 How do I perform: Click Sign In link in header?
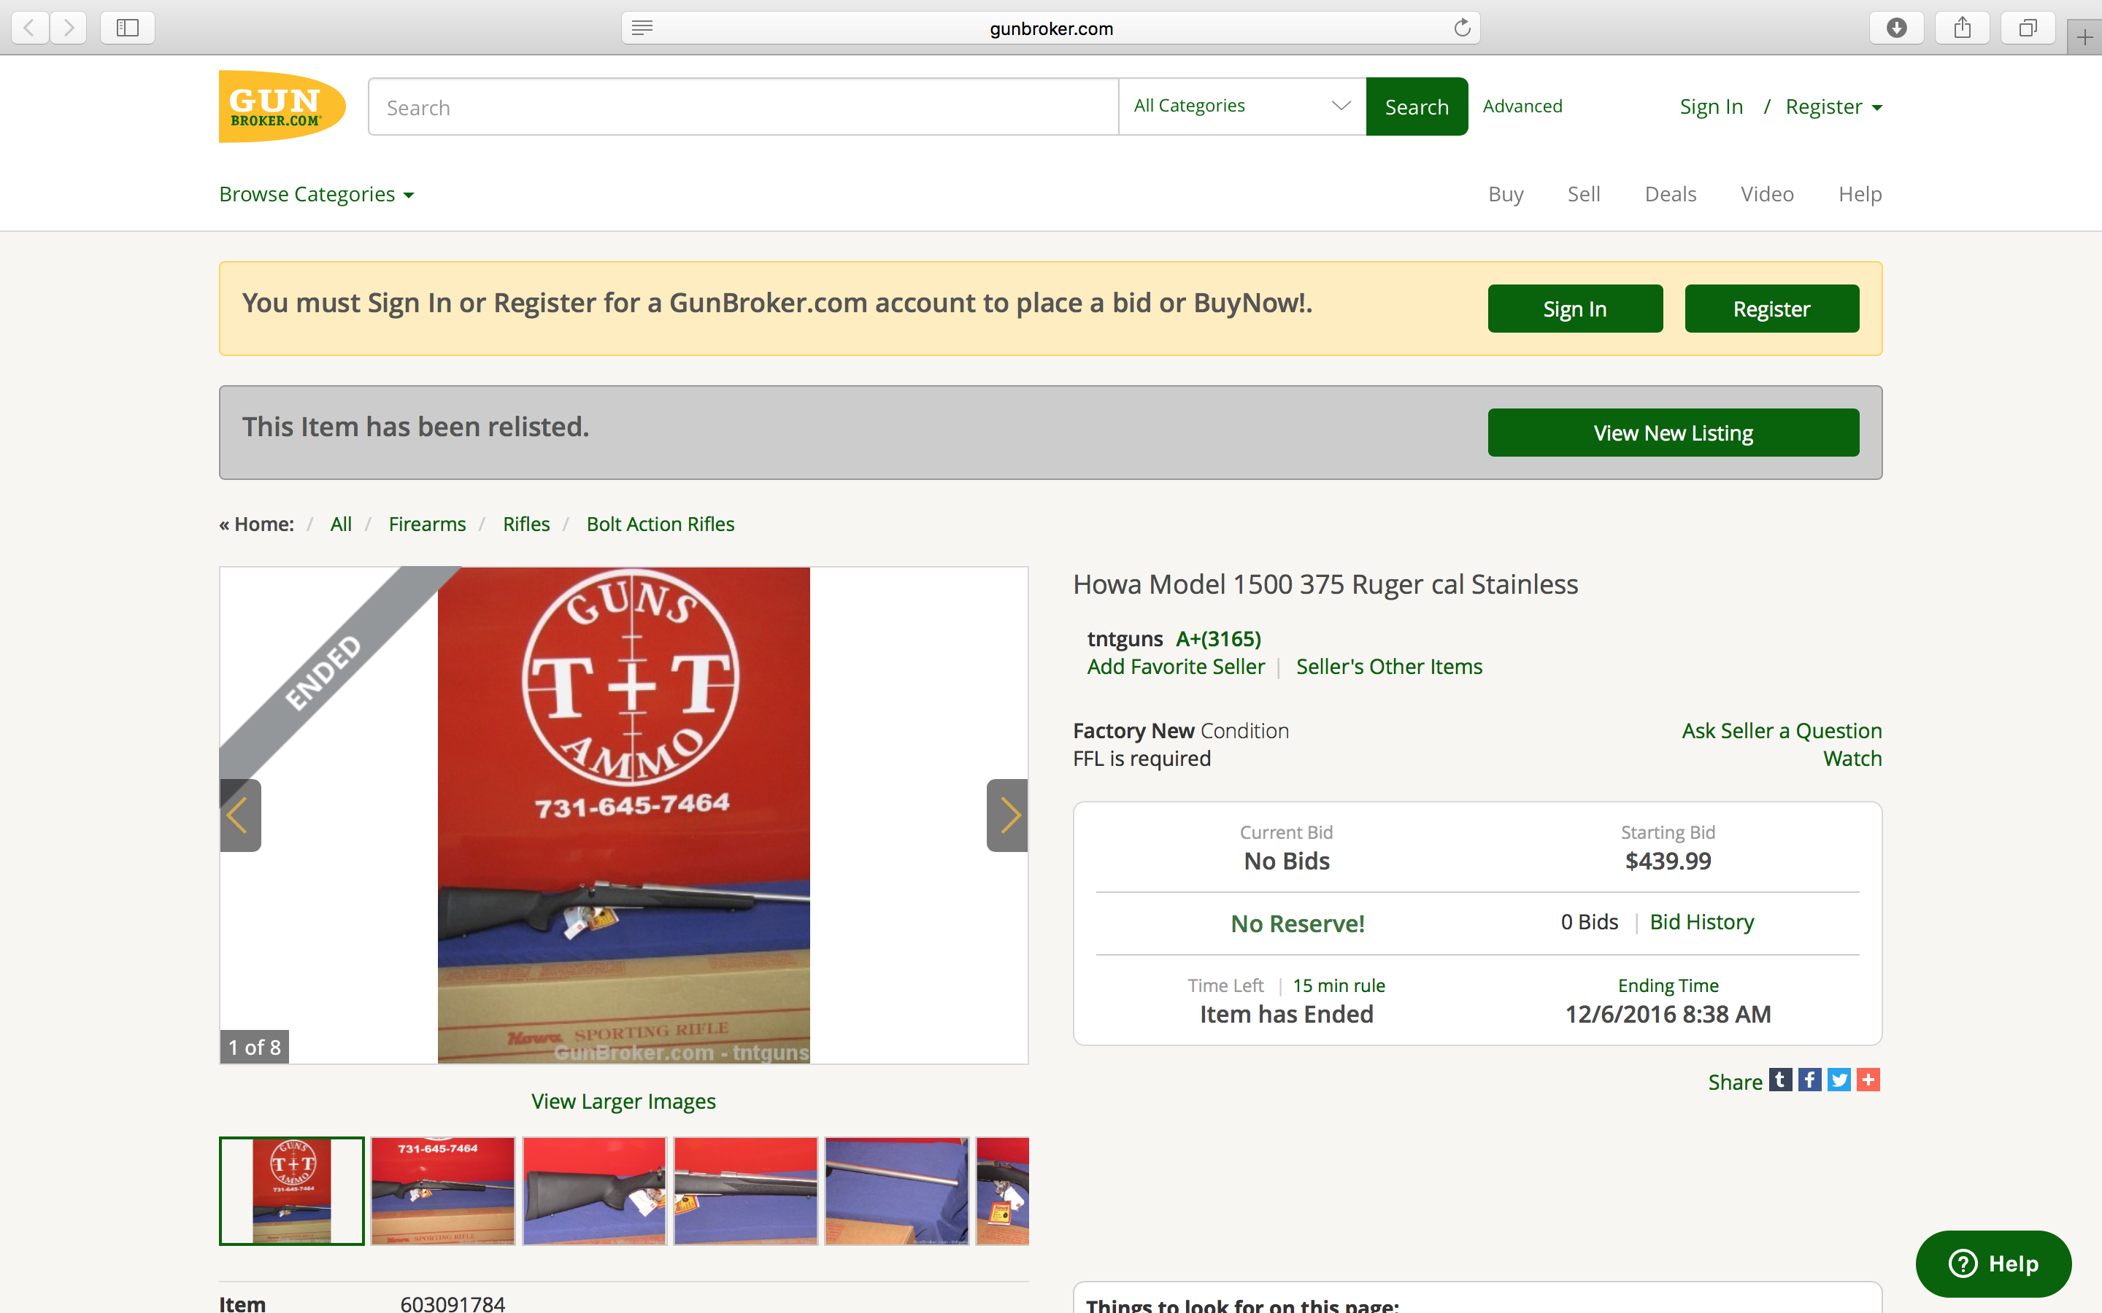click(x=1711, y=106)
